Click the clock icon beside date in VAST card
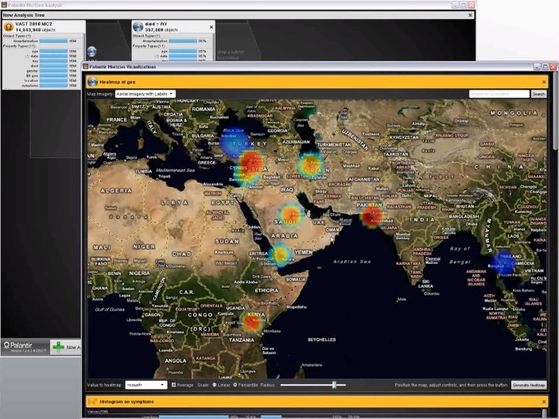Image resolution: width=559 pixels, height=419 pixels. pos(27,56)
